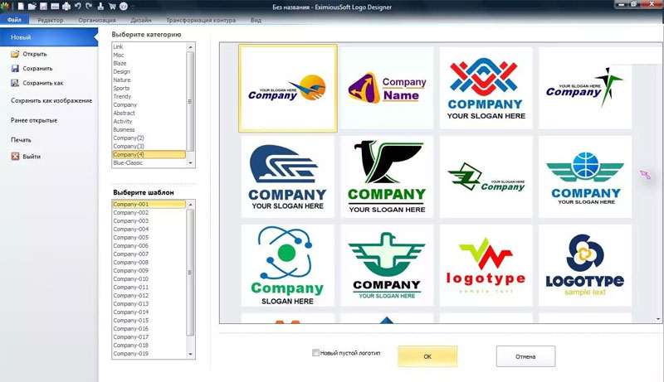Choose Сохранить как изображение
Image resolution: width=664 pixels, height=382 pixels.
pos(51,100)
